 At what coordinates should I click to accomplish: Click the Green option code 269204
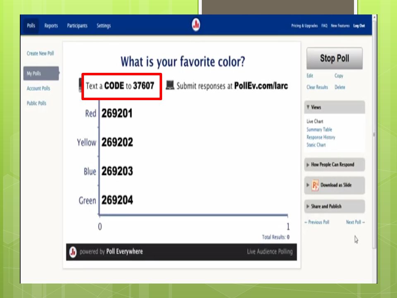(x=117, y=200)
